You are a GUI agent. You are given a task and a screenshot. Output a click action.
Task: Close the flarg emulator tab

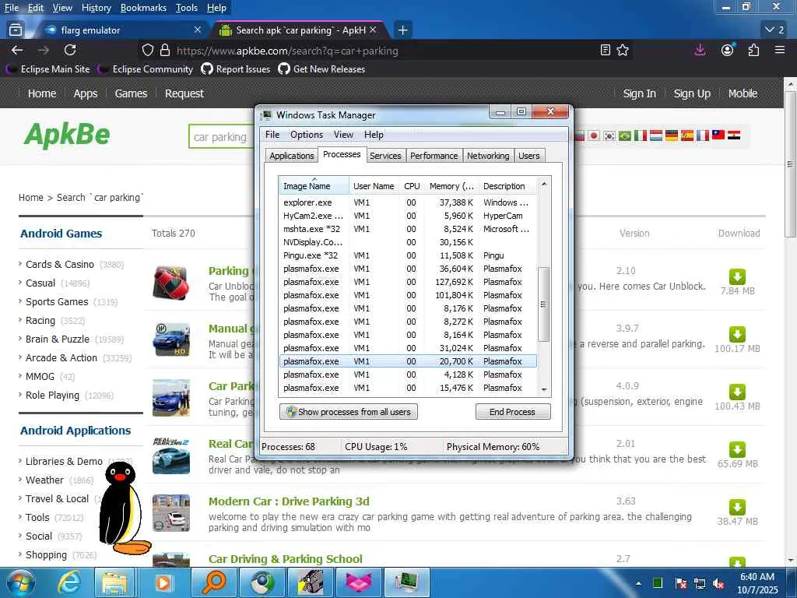[x=198, y=30]
